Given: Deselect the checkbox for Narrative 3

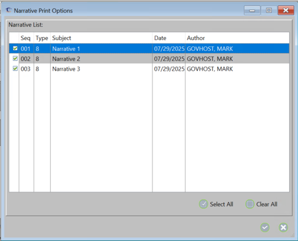Looking at the screenshot, I should (x=15, y=68).
